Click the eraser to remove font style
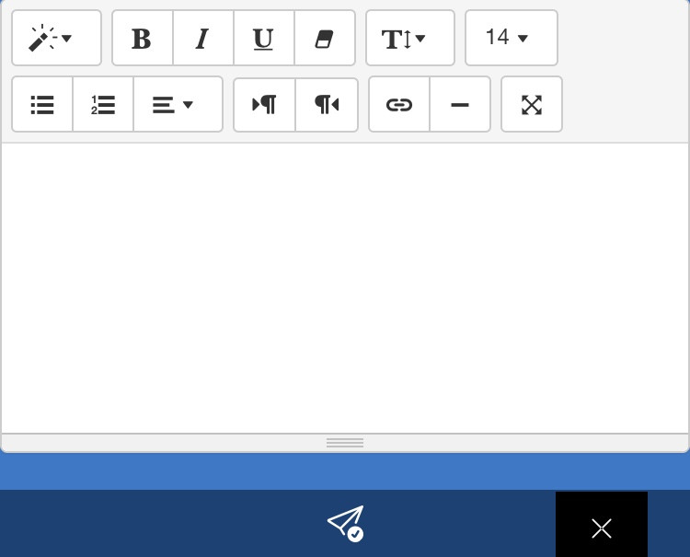Viewport: 690px width, 557px height. 324,39
